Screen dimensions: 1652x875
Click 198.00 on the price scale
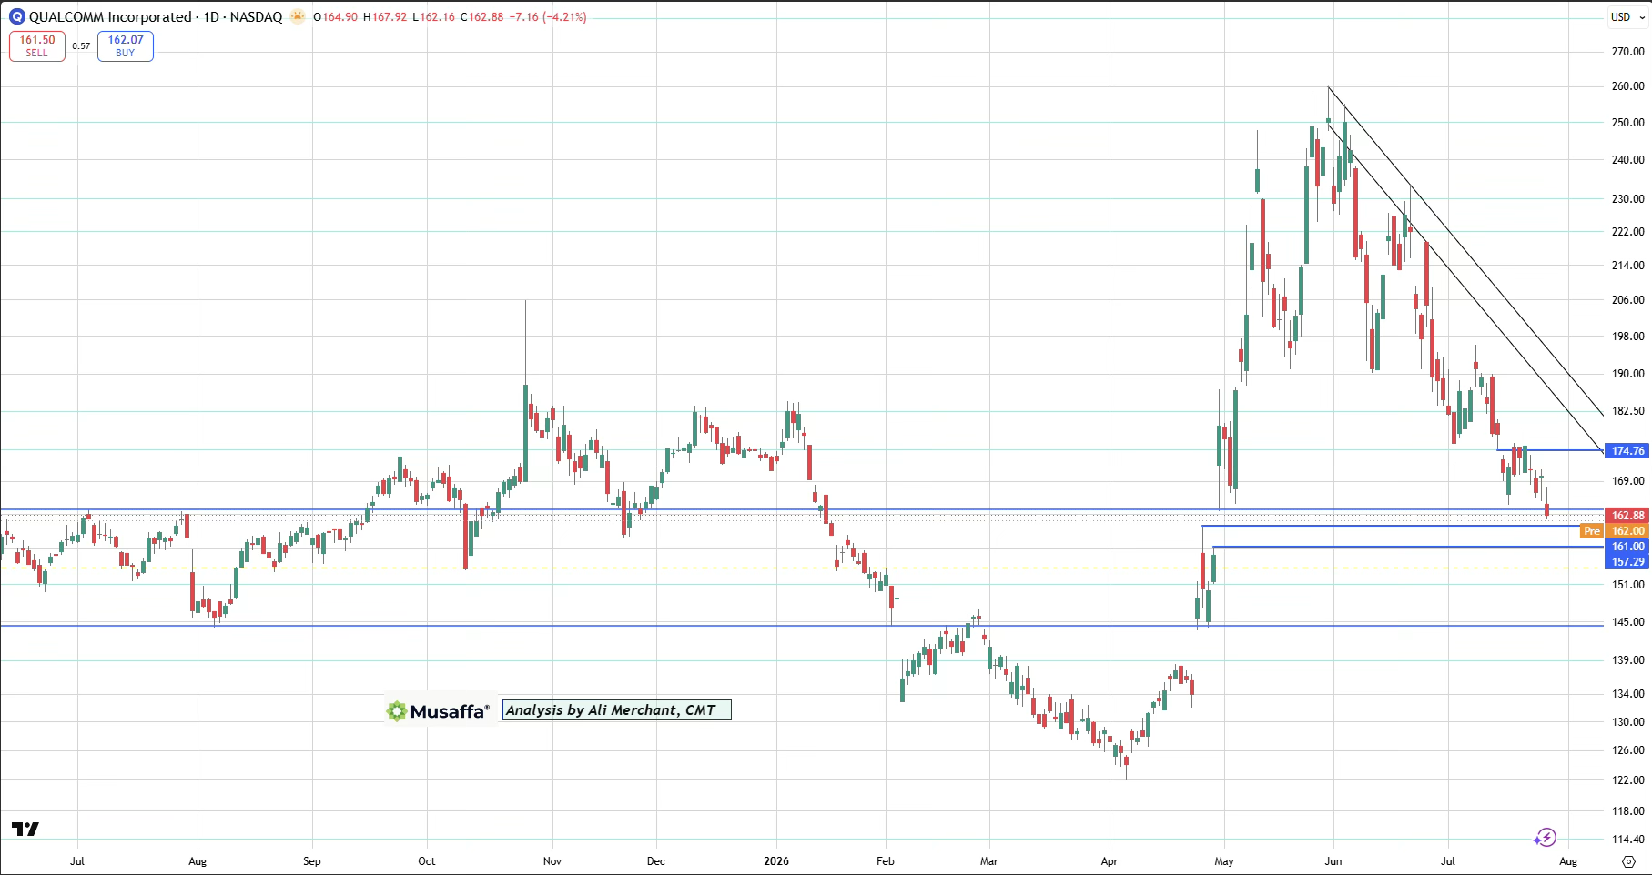point(1628,337)
